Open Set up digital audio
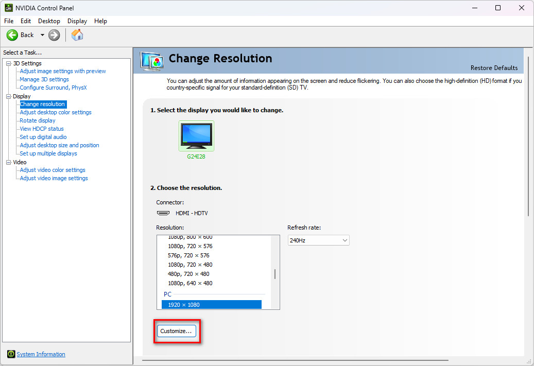534x366 pixels. click(43, 137)
